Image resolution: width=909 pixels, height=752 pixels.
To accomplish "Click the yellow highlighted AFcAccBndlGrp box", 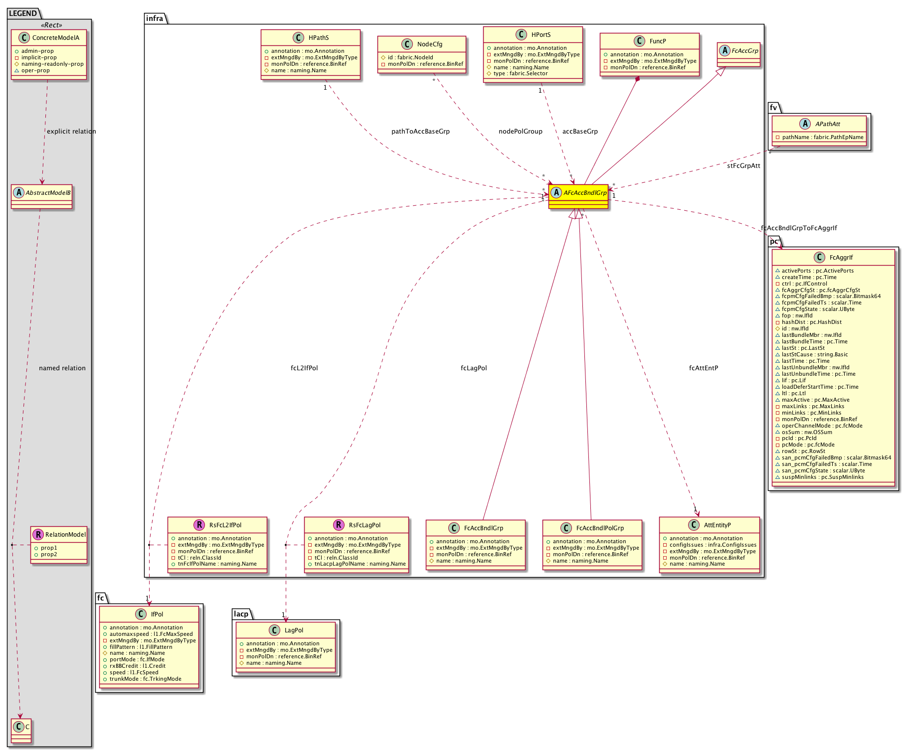I will click(578, 197).
